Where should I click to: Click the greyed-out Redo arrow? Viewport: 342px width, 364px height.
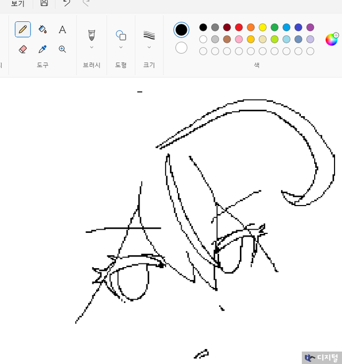pos(86,3)
